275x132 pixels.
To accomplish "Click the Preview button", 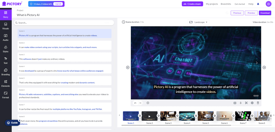I will pyautogui.click(x=251, y=13).
